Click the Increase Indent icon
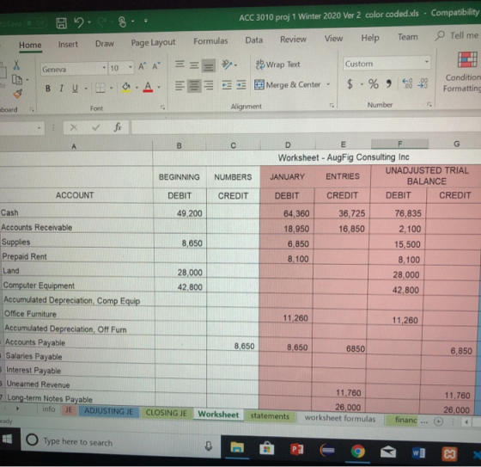Screen dimensions: 481x467 coord(241,85)
